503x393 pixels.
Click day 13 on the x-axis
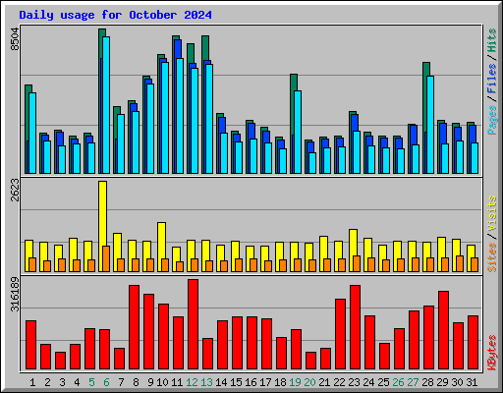click(x=206, y=382)
